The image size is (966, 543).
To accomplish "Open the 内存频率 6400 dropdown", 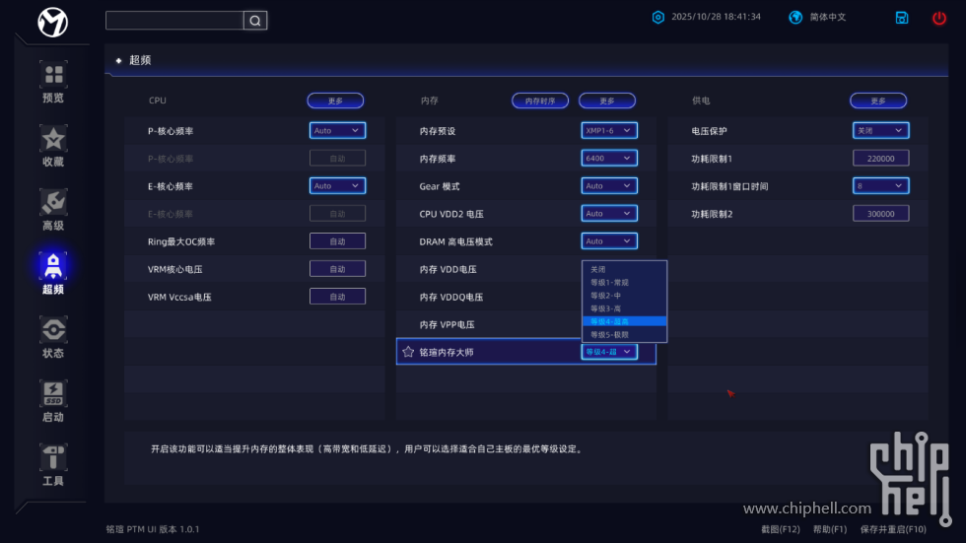I will coord(609,158).
